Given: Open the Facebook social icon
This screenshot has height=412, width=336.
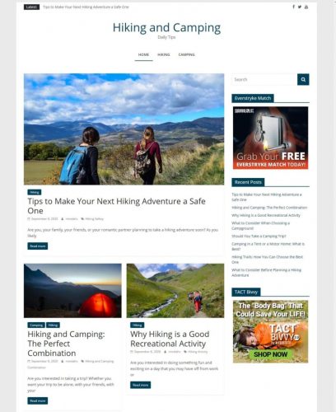Looking at the screenshot, I should tap(293, 7).
